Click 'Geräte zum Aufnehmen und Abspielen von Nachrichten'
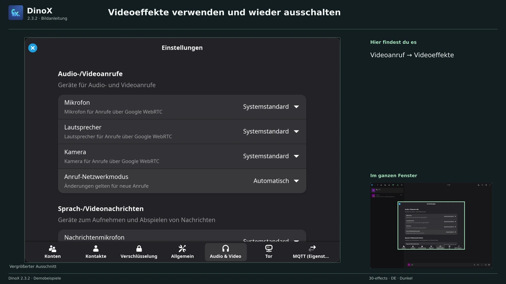The width and height of the screenshot is (506, 284). pos(137,220)
